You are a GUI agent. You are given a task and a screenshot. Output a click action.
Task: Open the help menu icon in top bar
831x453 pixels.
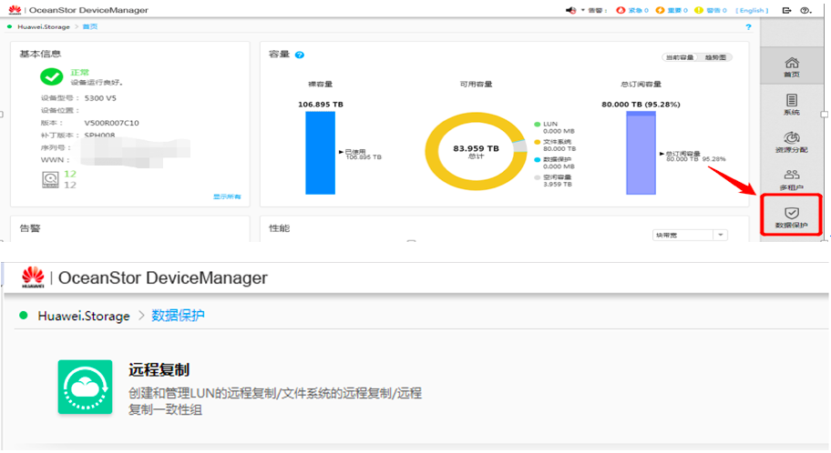tap(805, 10)
